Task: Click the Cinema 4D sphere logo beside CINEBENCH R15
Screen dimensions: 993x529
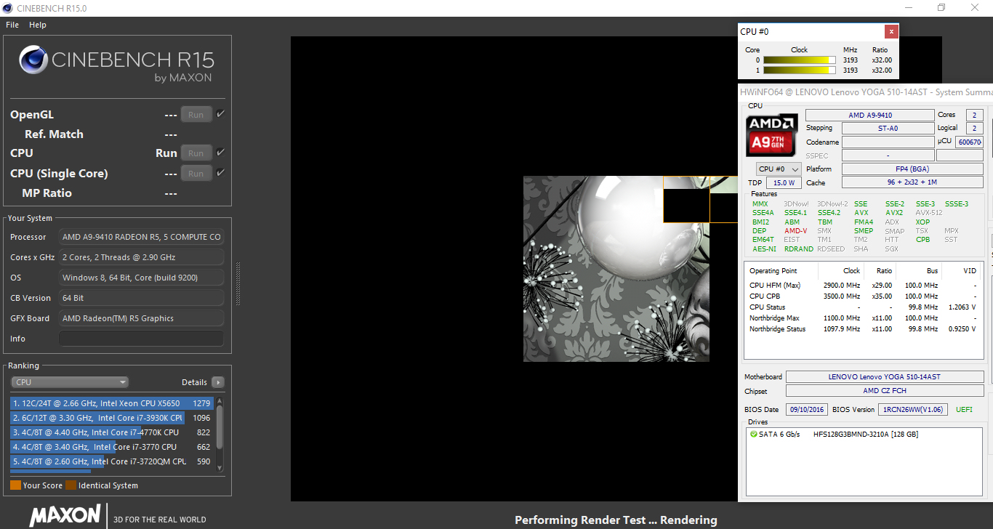Action: point(33,60)
